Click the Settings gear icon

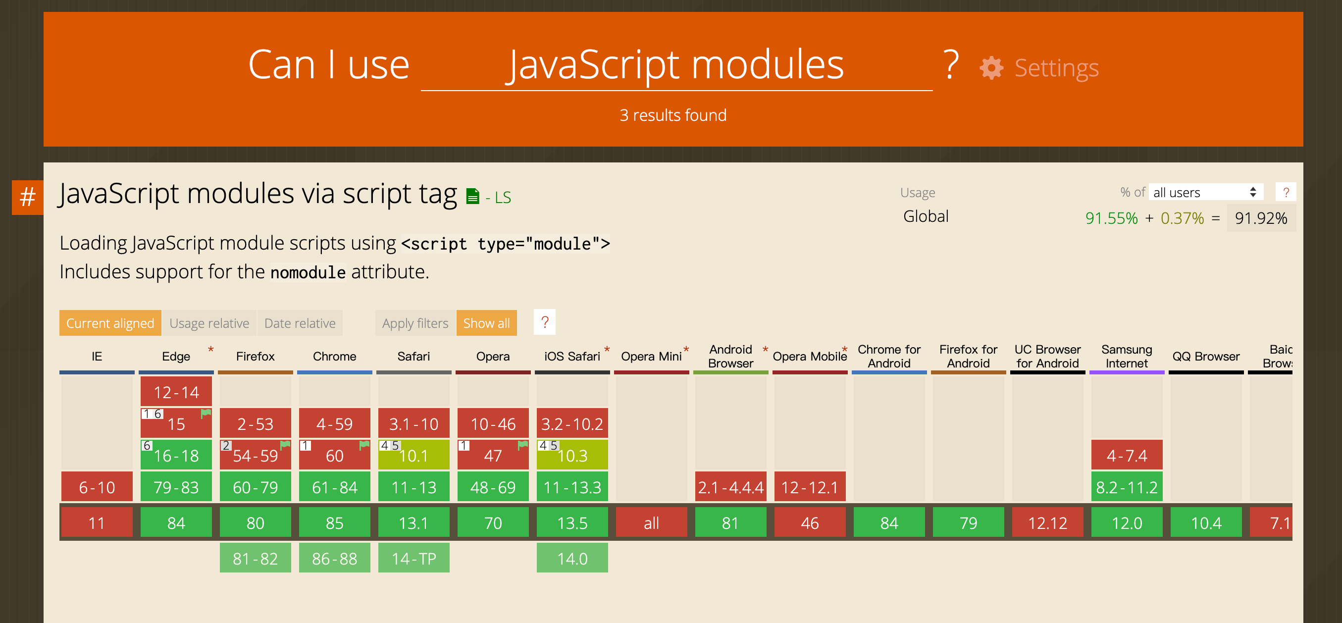click(x=991, y=68)
